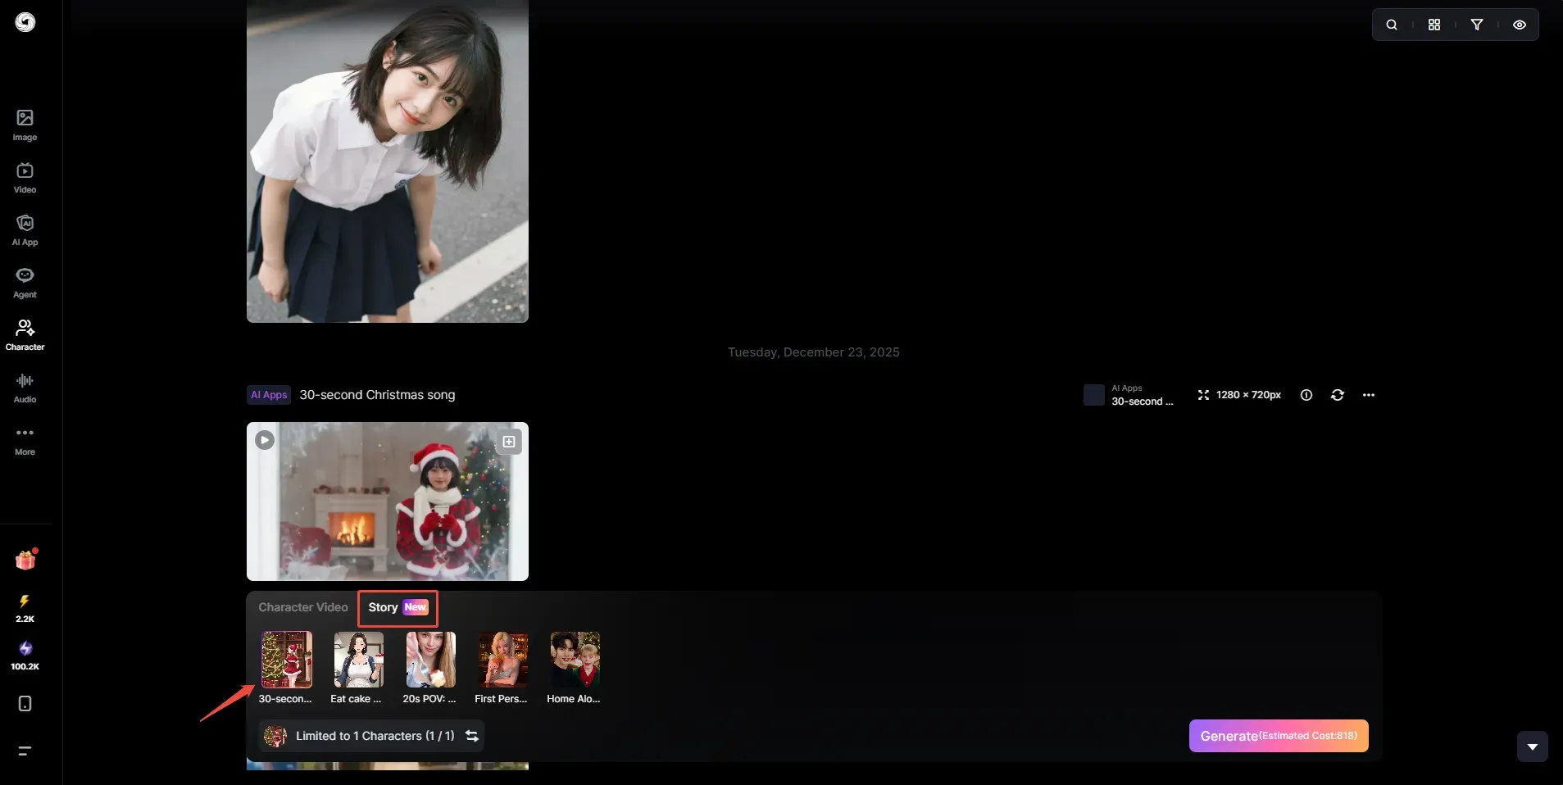Click the regenerate refresh icon
This screenshot has width=1563, height=785.
[x=1338, y=395]
